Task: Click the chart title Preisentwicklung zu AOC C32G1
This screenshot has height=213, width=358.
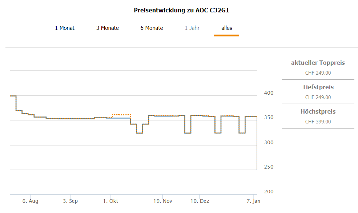Action: point(181,10)
